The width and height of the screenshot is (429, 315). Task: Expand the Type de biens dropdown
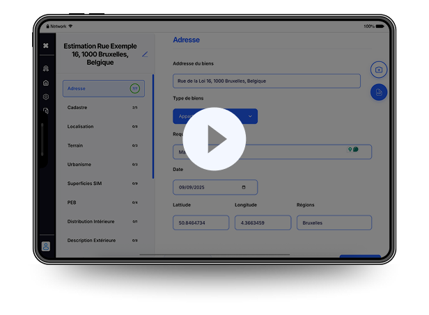pos(250,116)
